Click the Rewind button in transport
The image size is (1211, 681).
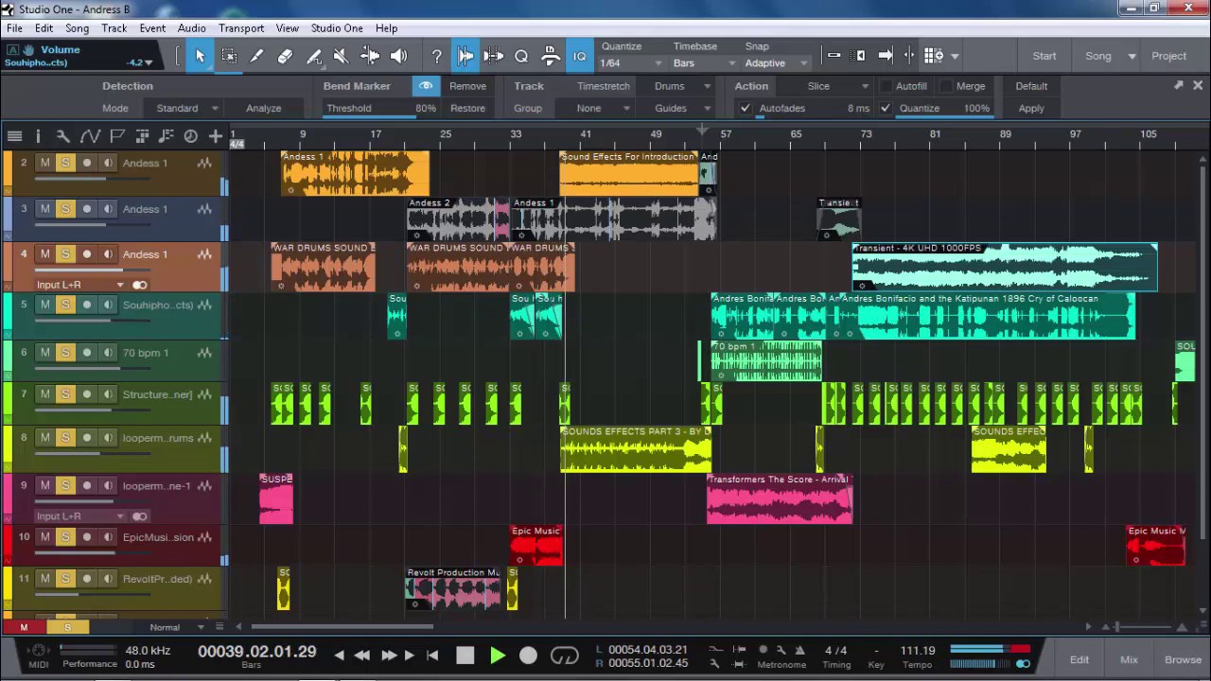361,655
